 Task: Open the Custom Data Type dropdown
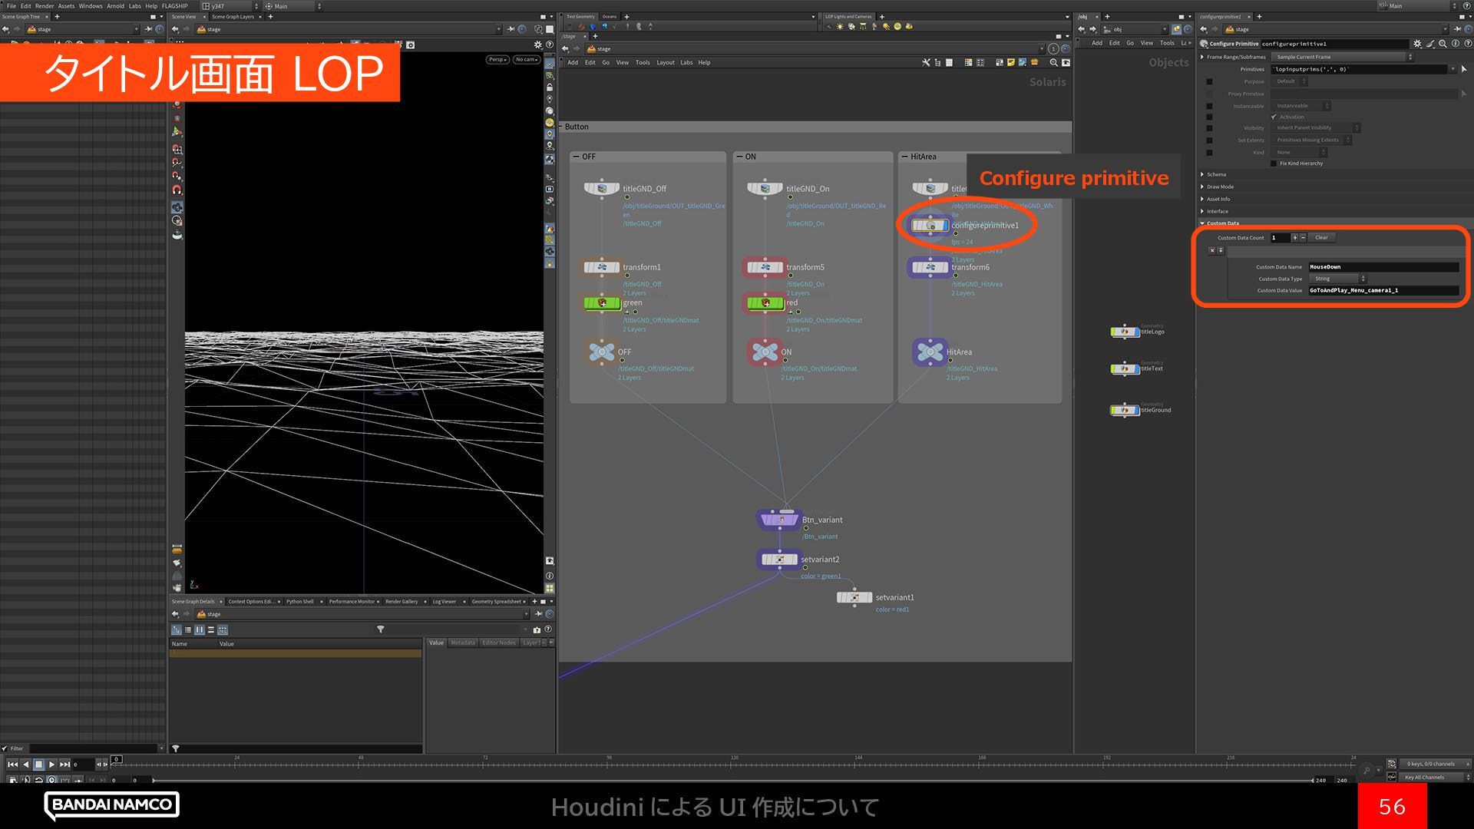click(1338, 279)
